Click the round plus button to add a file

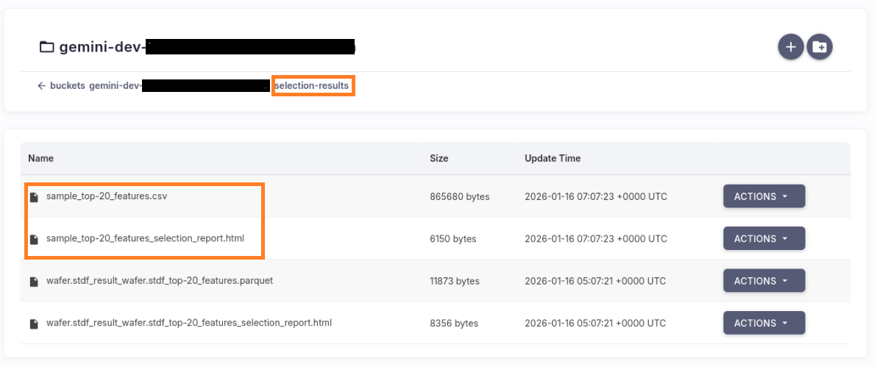791,47
